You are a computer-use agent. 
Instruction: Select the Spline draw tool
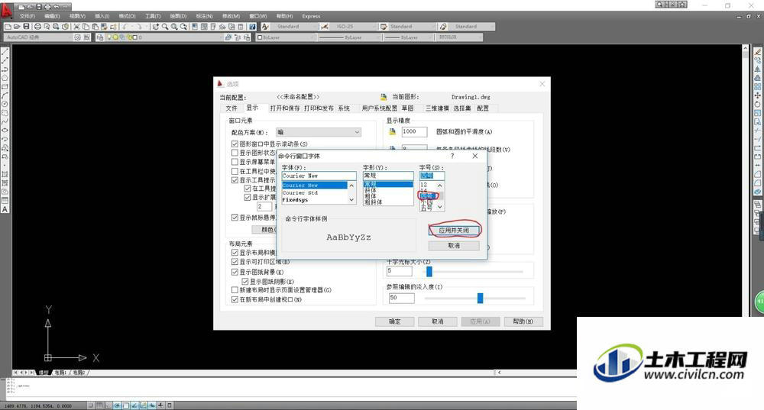[5, 121]
